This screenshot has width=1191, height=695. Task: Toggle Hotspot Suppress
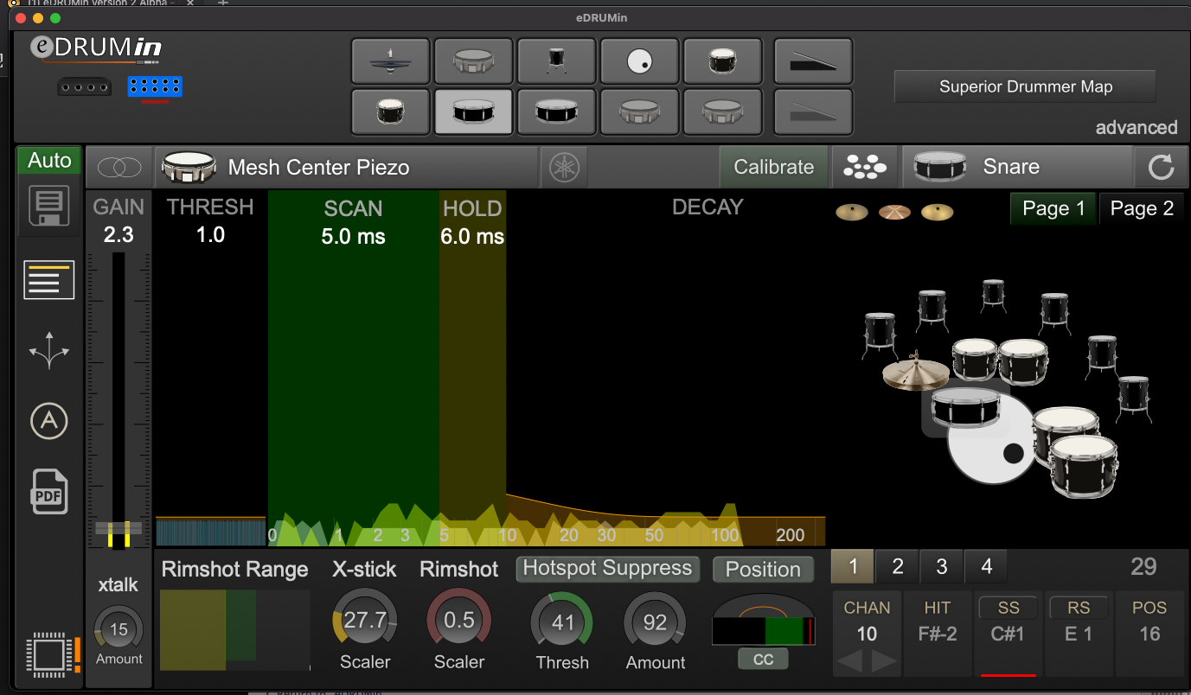coord(608,568)
